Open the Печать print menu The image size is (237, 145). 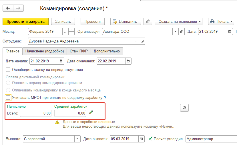221,22
